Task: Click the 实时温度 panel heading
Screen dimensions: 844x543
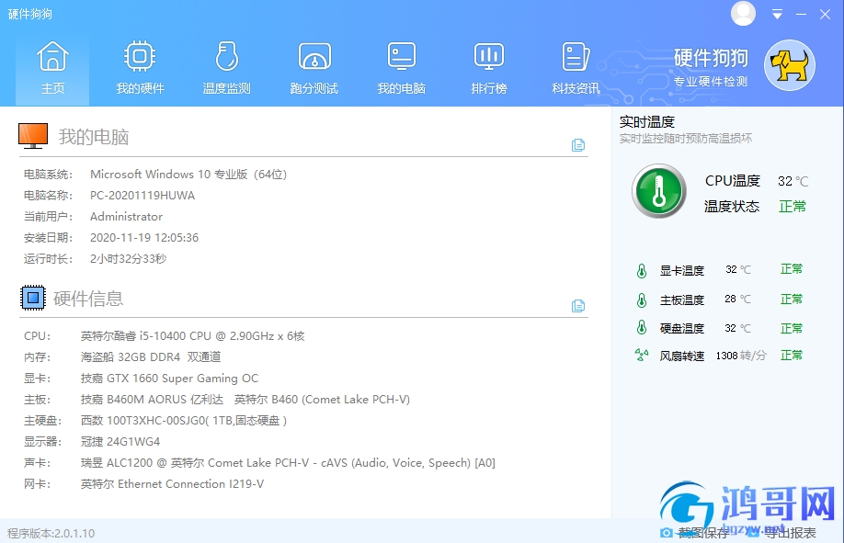Action: point(647,121)
